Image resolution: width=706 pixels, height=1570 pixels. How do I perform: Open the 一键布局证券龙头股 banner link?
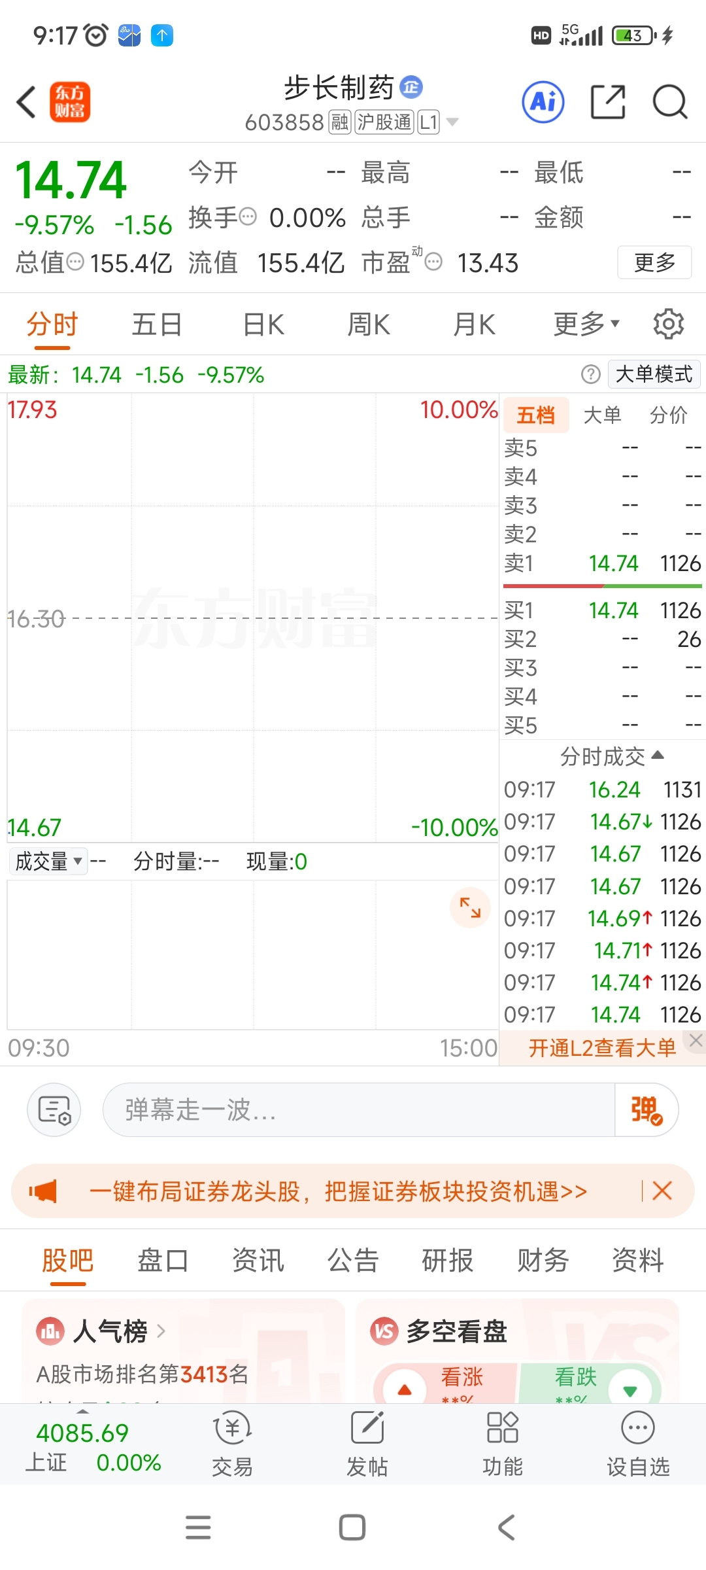[x=338, y=1191]
